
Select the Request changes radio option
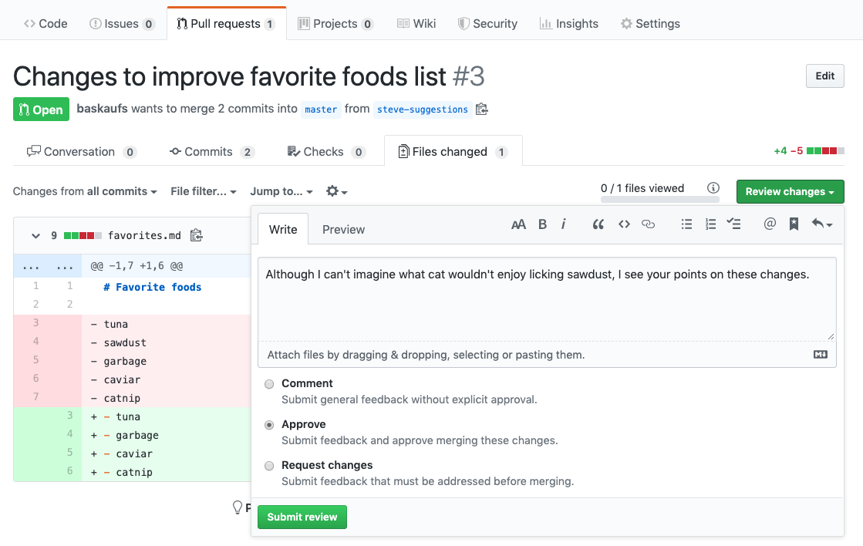(x=269, y=466)
